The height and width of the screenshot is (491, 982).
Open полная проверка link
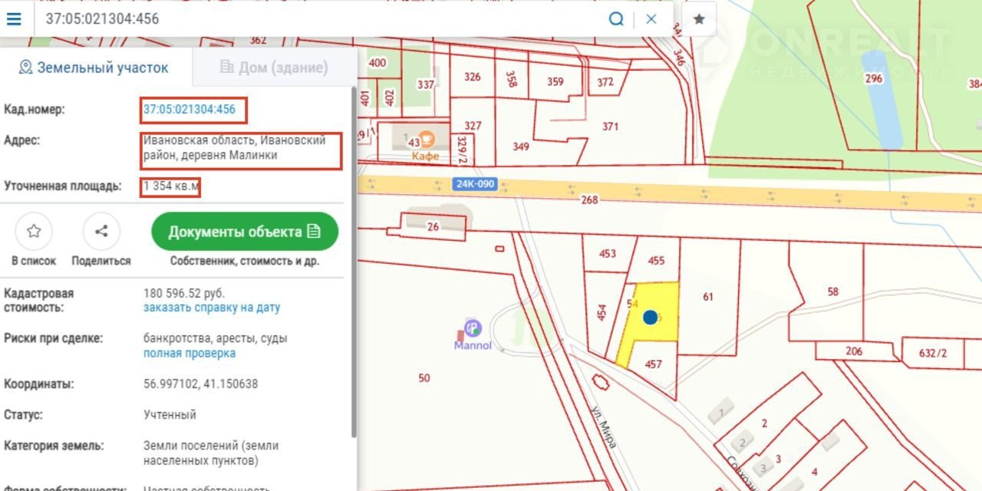[189, 354]
